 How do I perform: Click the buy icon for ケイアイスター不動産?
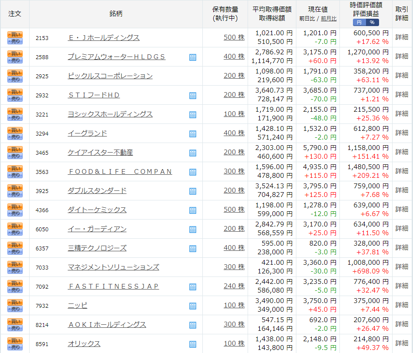(14, 149)
